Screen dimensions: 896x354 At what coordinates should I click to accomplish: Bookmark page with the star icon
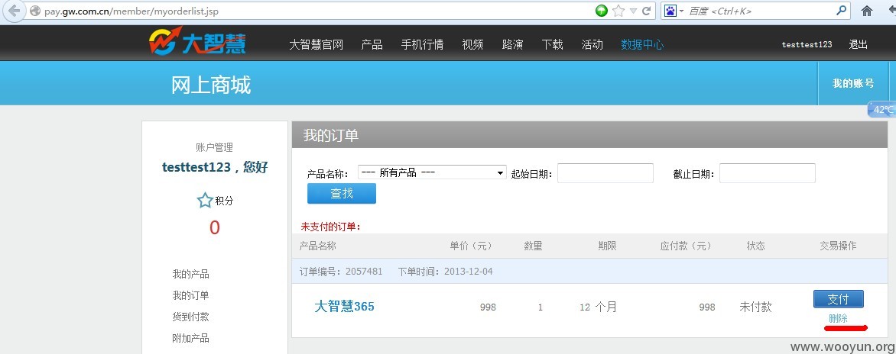coord(618,11)
